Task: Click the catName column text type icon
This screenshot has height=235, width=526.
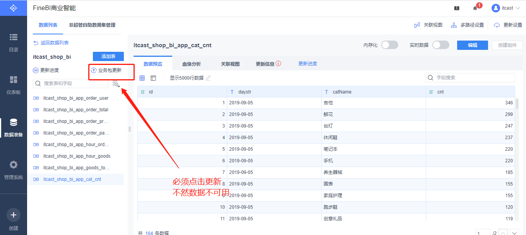Action: click(326, 92)
